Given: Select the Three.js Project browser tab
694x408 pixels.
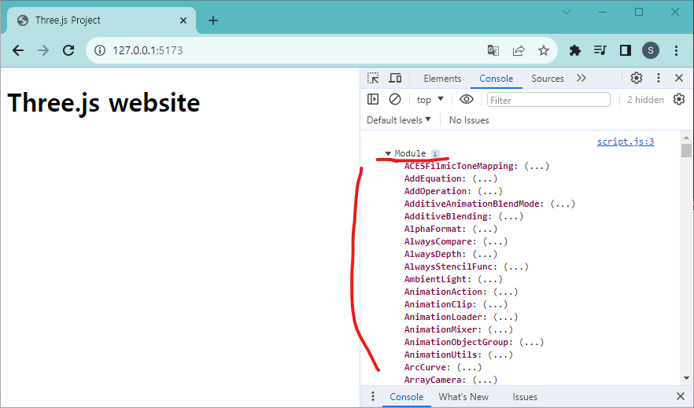Looking at the screenshot, I should pos(101,20).
